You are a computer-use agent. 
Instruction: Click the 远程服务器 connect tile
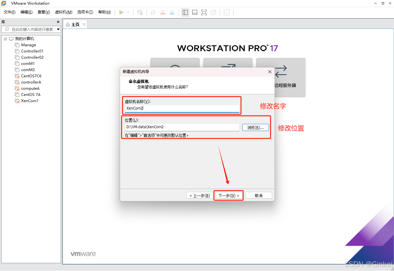tap(281, 78)
